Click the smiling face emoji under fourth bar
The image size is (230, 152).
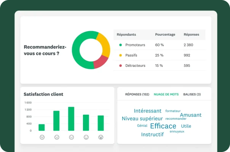[86, 137]
